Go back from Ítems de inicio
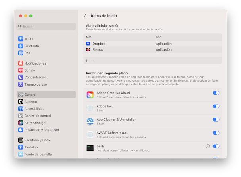Viewport: 241px width, 177px height. [x=85, y=16]
